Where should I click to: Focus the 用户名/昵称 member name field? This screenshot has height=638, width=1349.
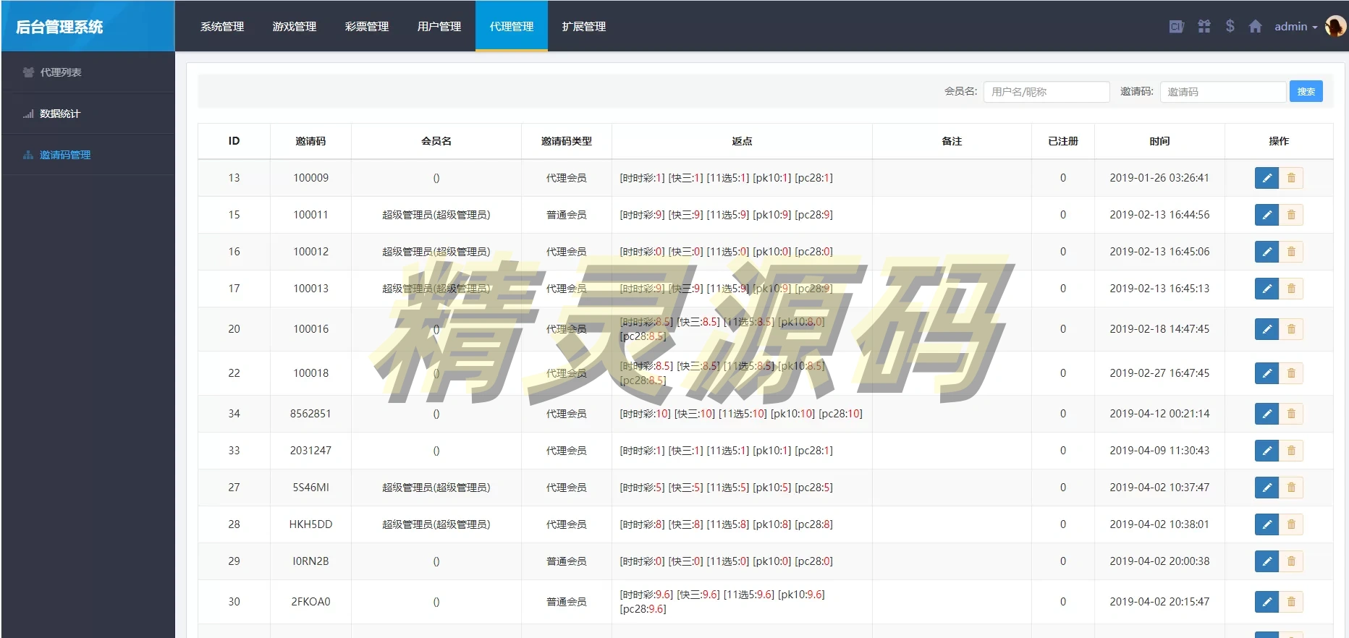1046,92
